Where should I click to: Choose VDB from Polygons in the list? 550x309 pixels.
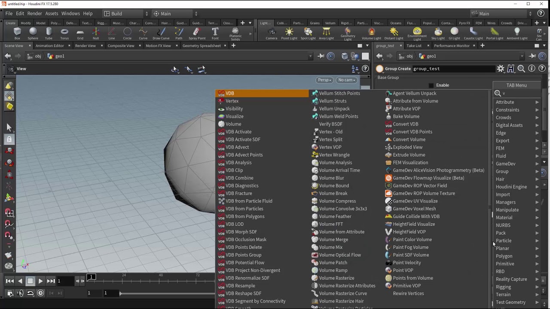coord(245,216)
